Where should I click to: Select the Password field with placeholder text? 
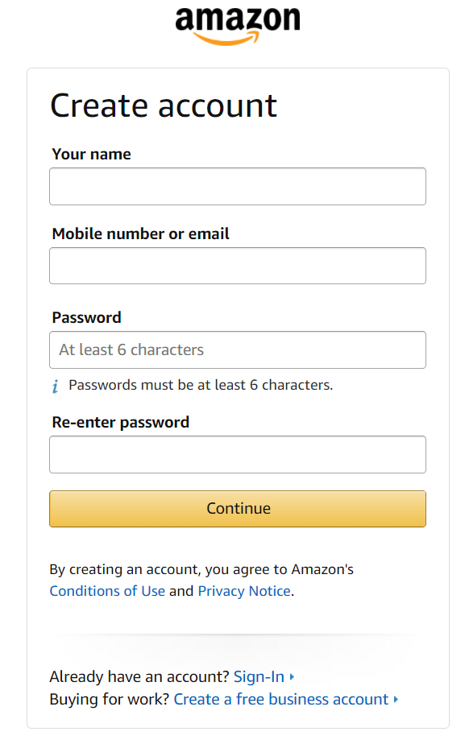point(238,349)
